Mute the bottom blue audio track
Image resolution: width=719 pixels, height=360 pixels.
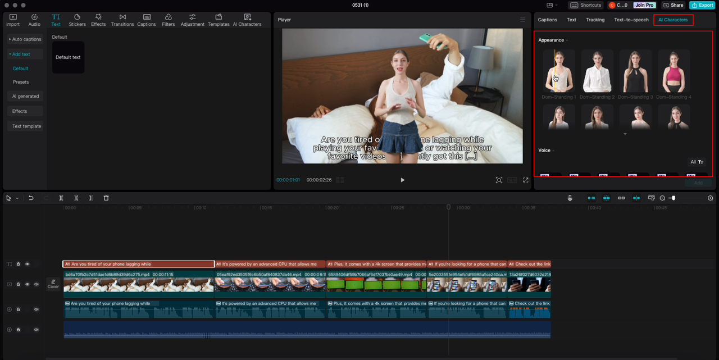[37, 330]
